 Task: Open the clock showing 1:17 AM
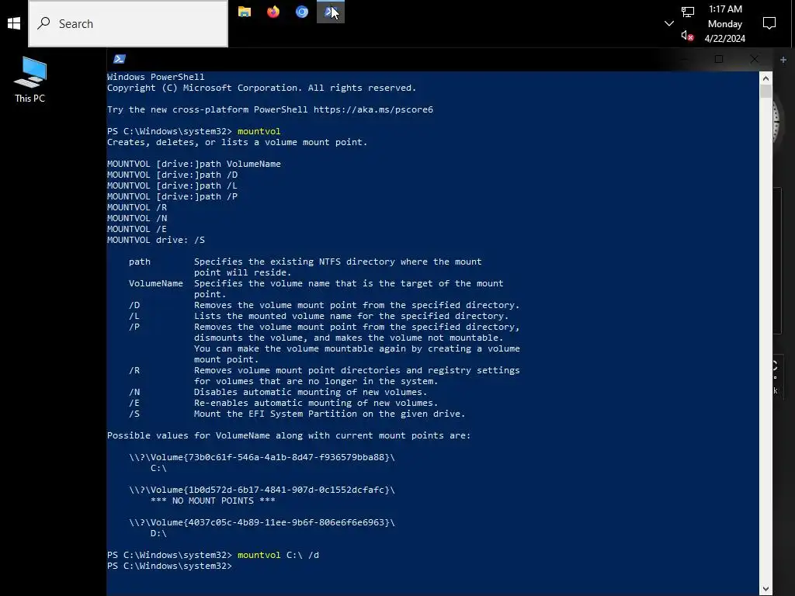pyautogui.click(x=725, y=23)
